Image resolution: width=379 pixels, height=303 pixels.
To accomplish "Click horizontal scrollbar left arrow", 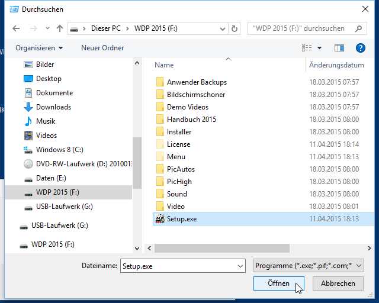I will coord(149,248).
